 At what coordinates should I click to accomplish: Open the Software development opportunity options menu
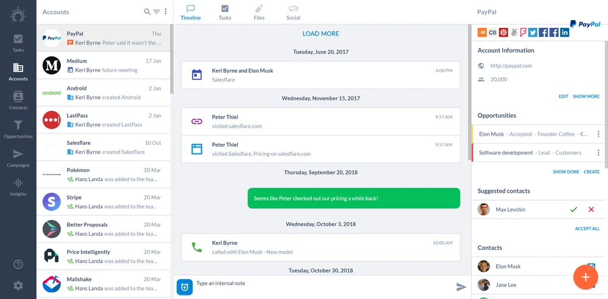point(598,153)
